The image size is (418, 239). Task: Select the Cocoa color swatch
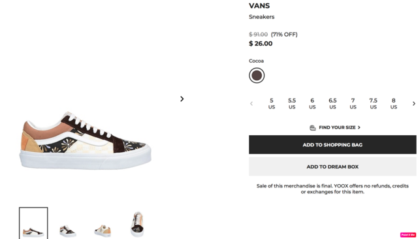(257, 75)
